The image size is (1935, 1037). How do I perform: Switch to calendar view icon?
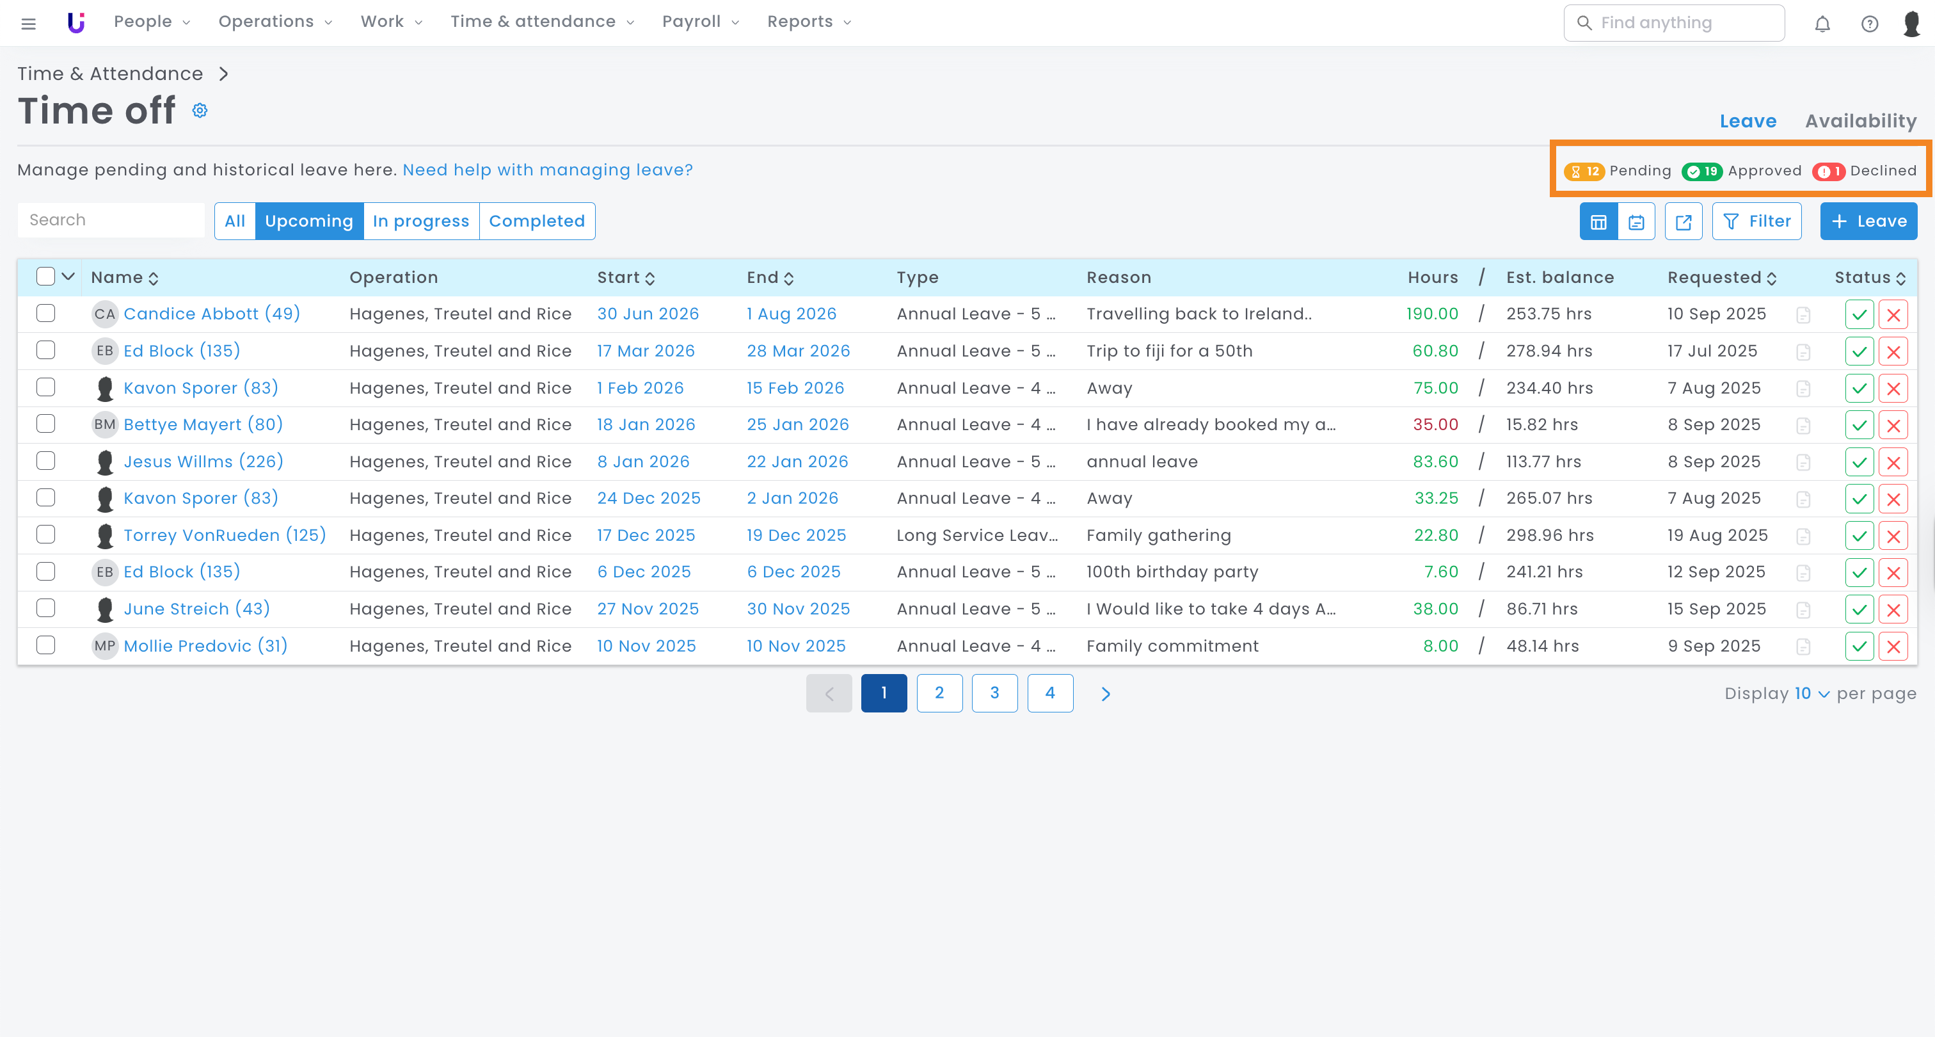click(x=1637, y=221)
